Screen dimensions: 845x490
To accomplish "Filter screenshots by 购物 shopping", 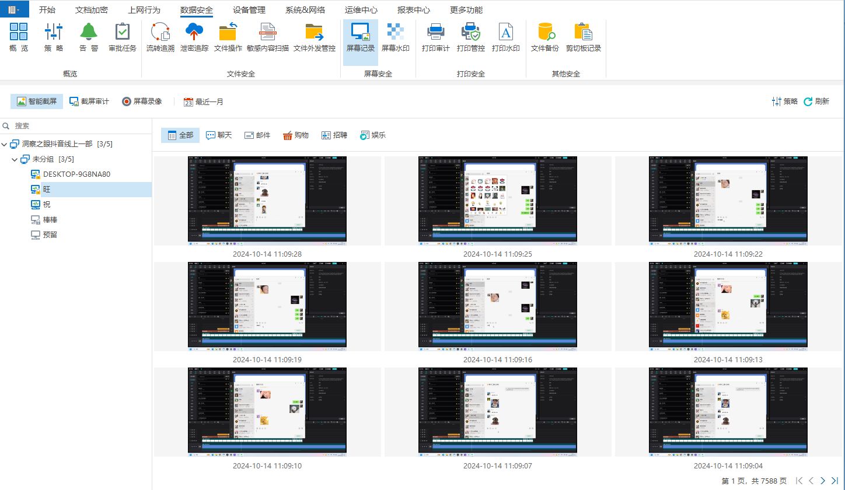I will coord(296,135).
